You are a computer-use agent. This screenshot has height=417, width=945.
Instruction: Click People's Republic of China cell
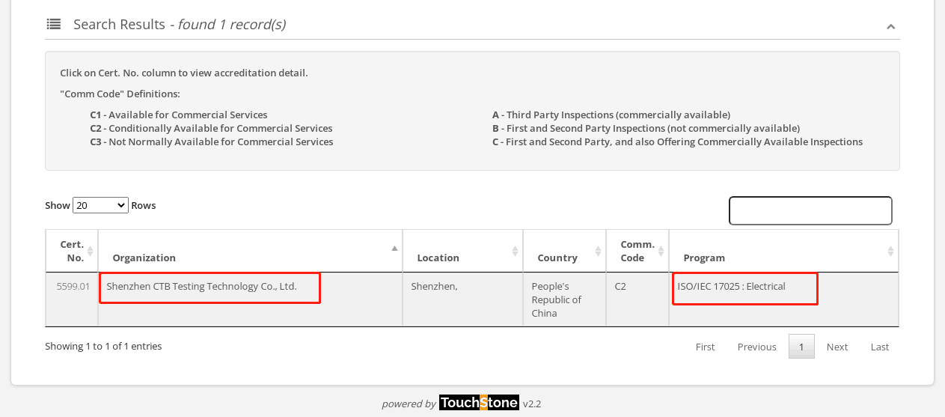(564, 299)
